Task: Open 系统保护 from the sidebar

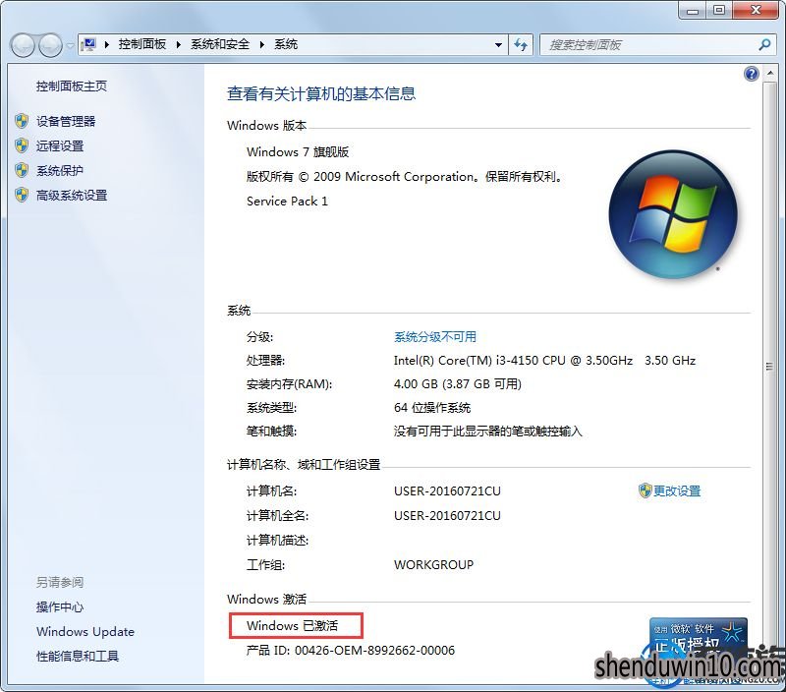Action: click(x=60, y=170)
